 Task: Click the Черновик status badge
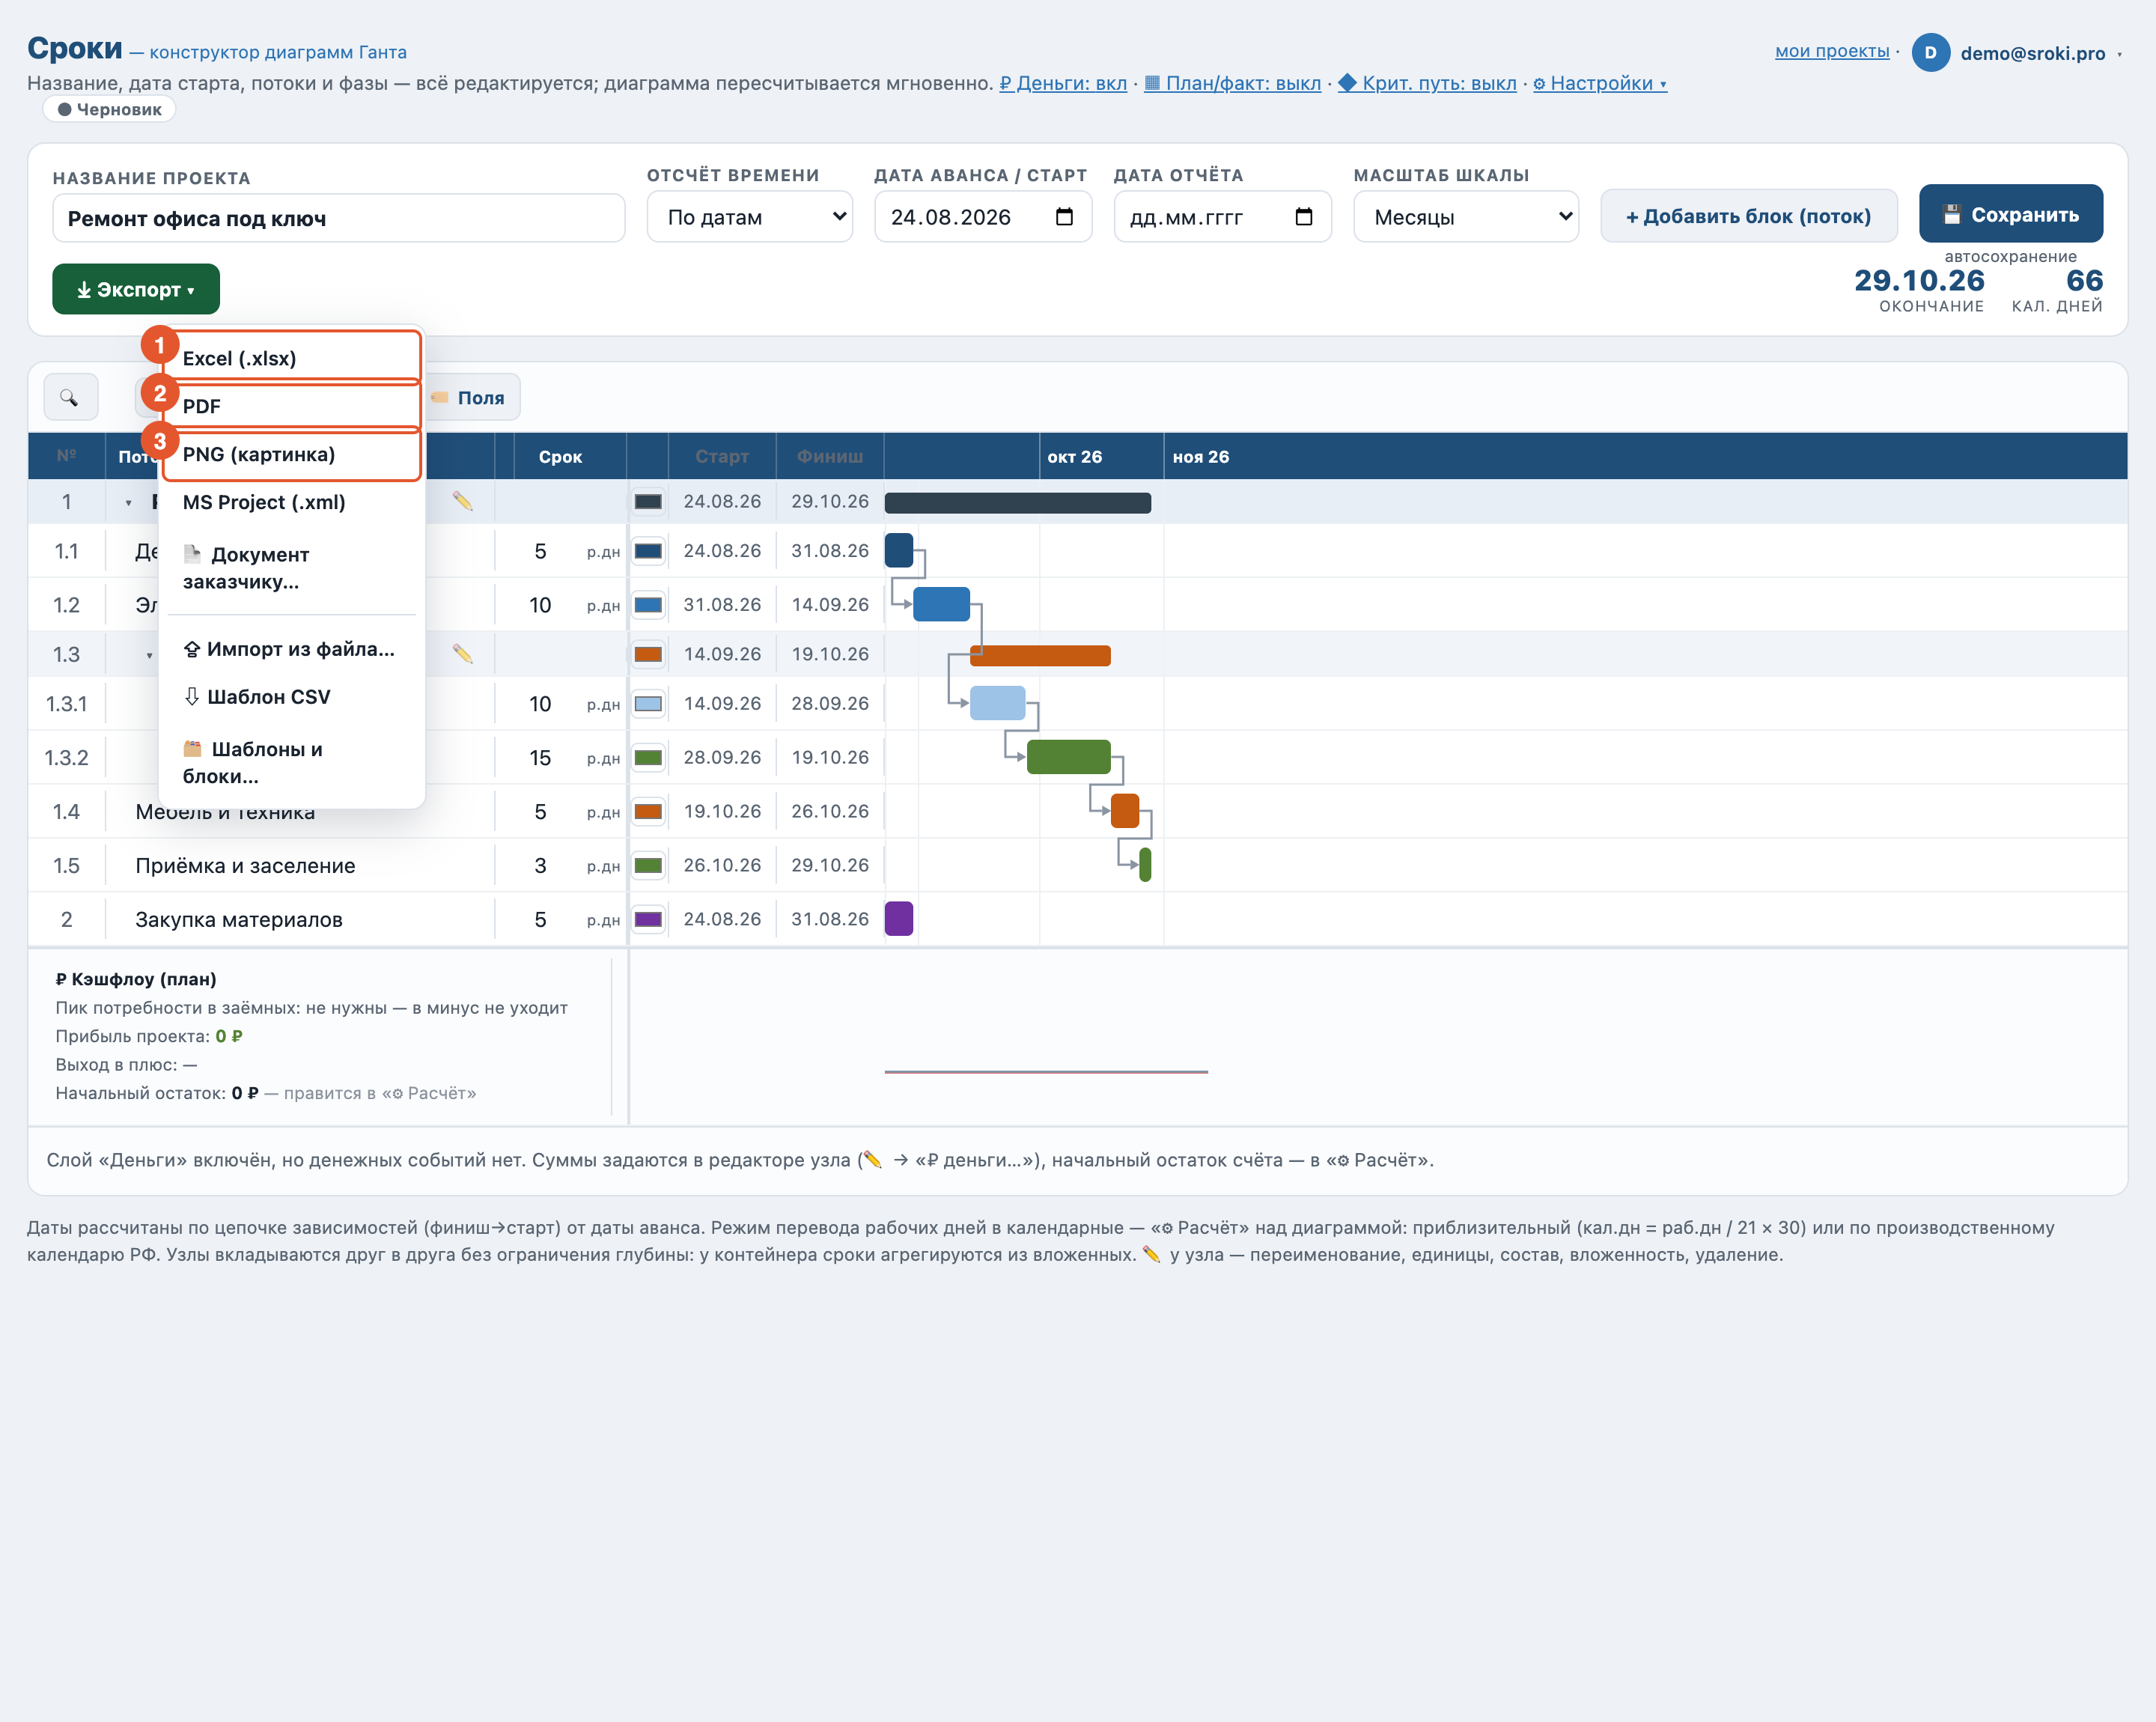[x=110, y=109]
